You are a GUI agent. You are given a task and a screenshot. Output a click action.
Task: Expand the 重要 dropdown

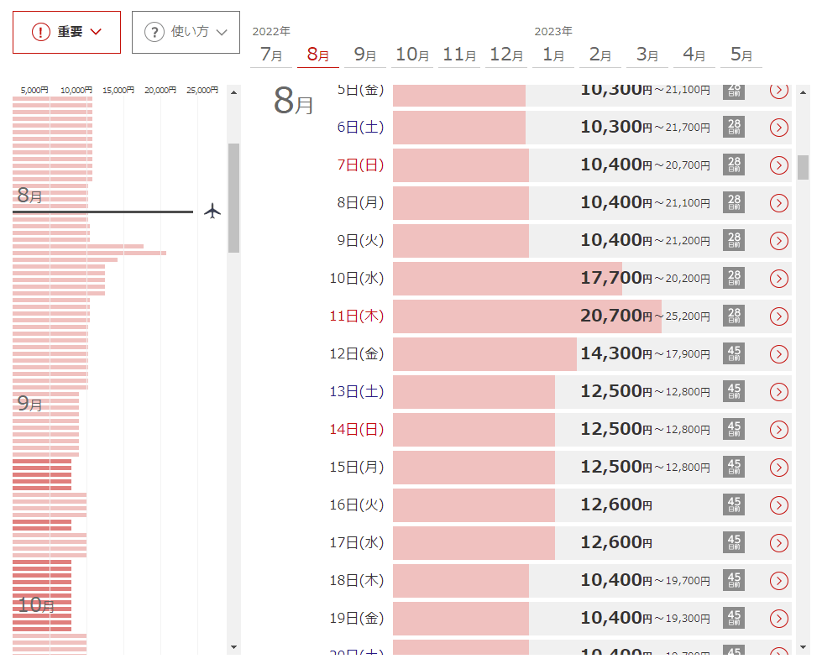(x=67, y=32)
